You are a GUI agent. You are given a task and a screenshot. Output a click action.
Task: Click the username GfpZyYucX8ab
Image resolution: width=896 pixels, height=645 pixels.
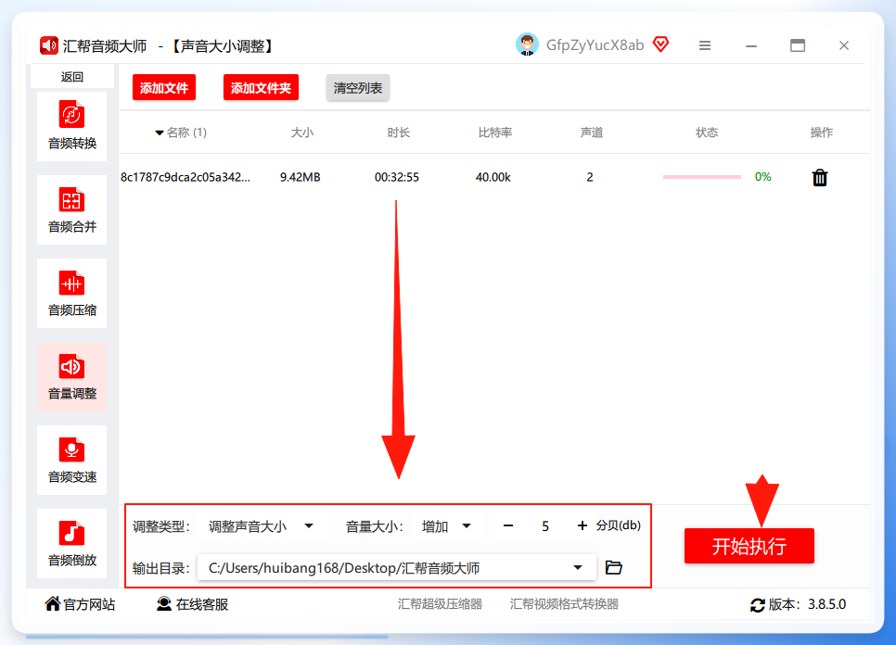(x=595, y=45)
